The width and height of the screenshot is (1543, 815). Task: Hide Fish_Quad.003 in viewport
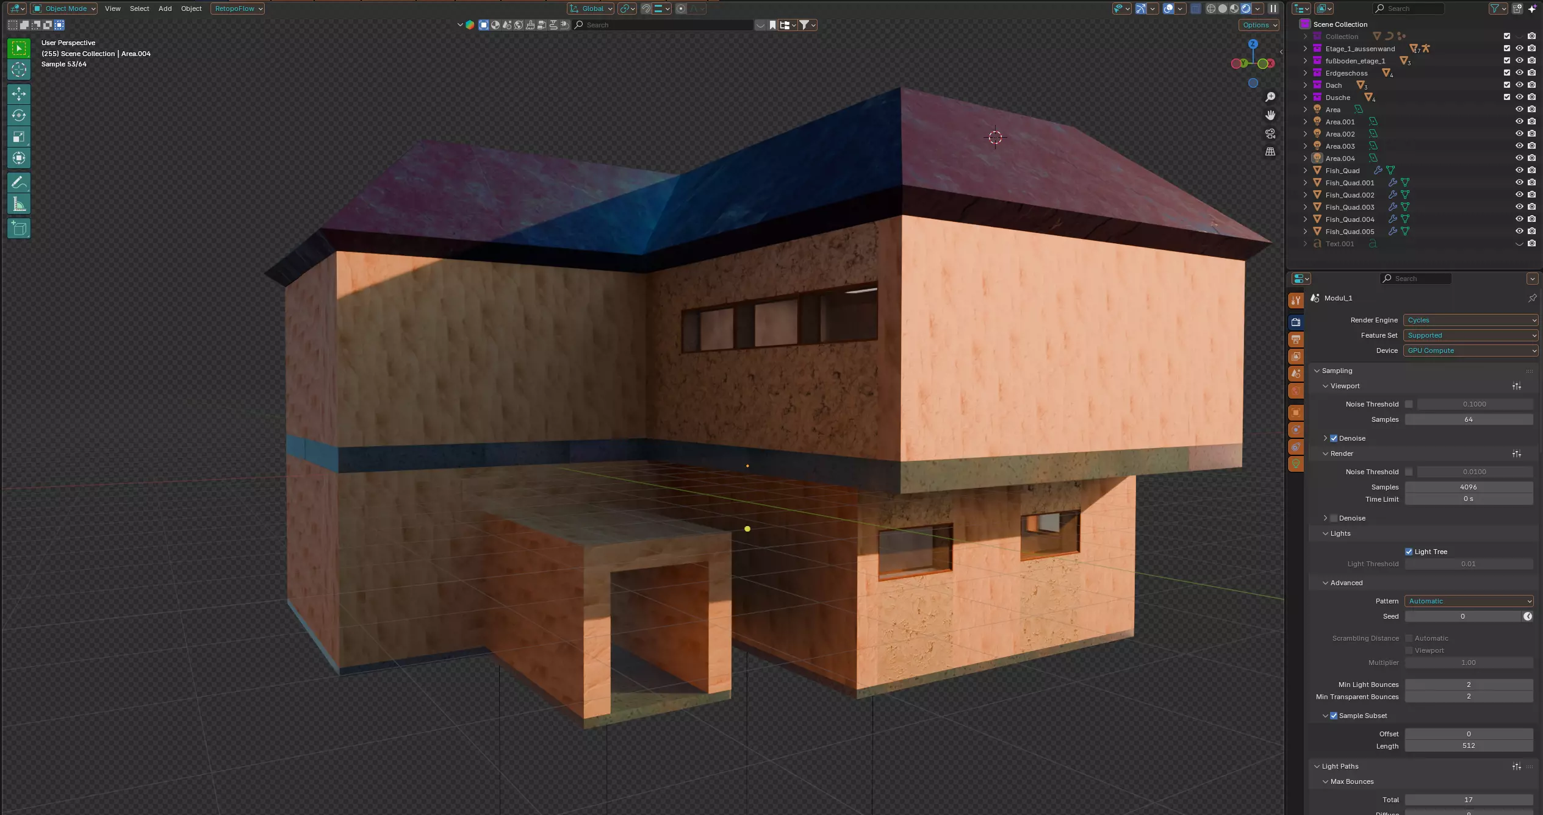click(1519, 207)
